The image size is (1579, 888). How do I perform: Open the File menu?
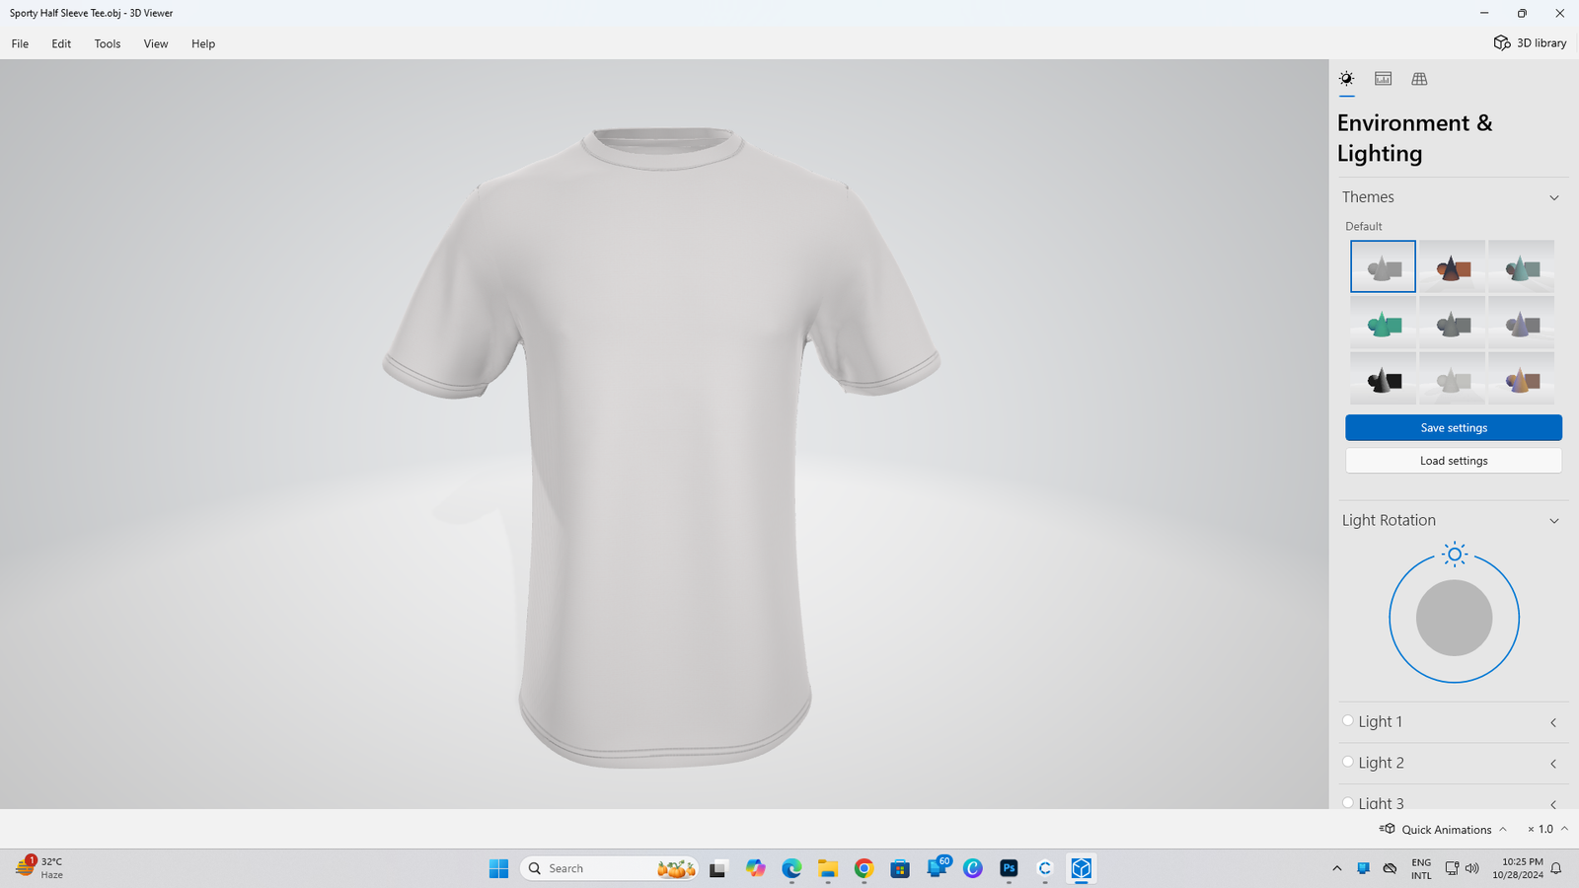coord(20,43)
